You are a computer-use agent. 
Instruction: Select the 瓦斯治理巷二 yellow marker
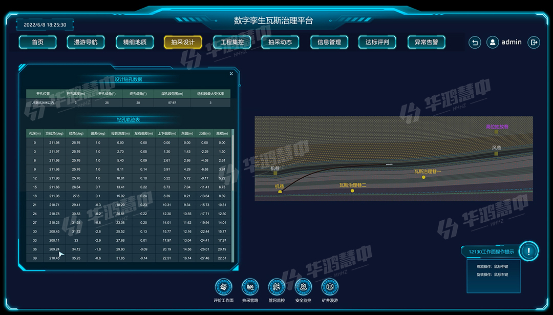tap(352, 191)
